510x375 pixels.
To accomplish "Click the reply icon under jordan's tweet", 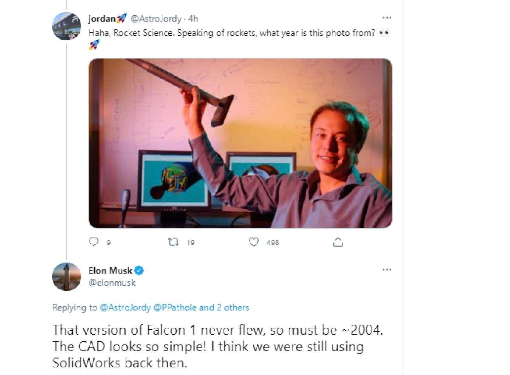I will click(x=93, y=242).
